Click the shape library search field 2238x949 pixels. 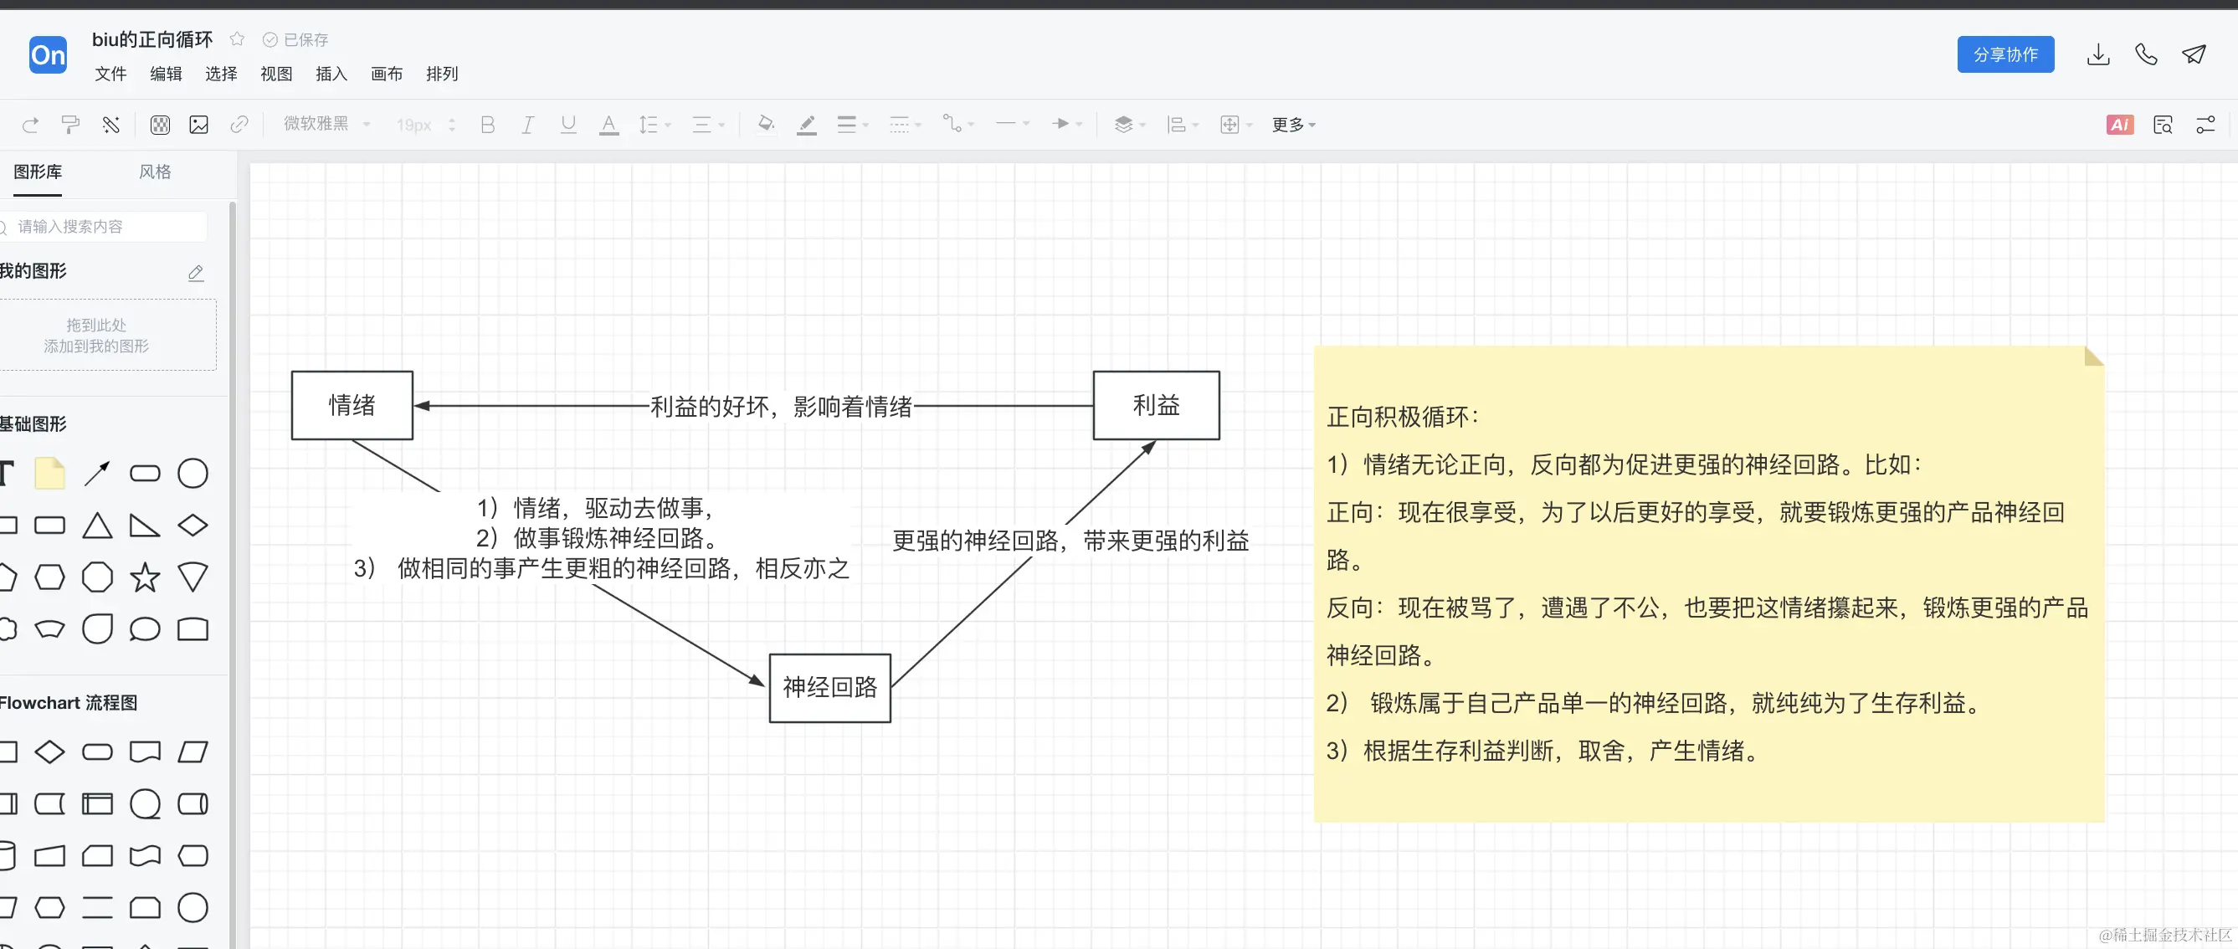coord(105,226)
